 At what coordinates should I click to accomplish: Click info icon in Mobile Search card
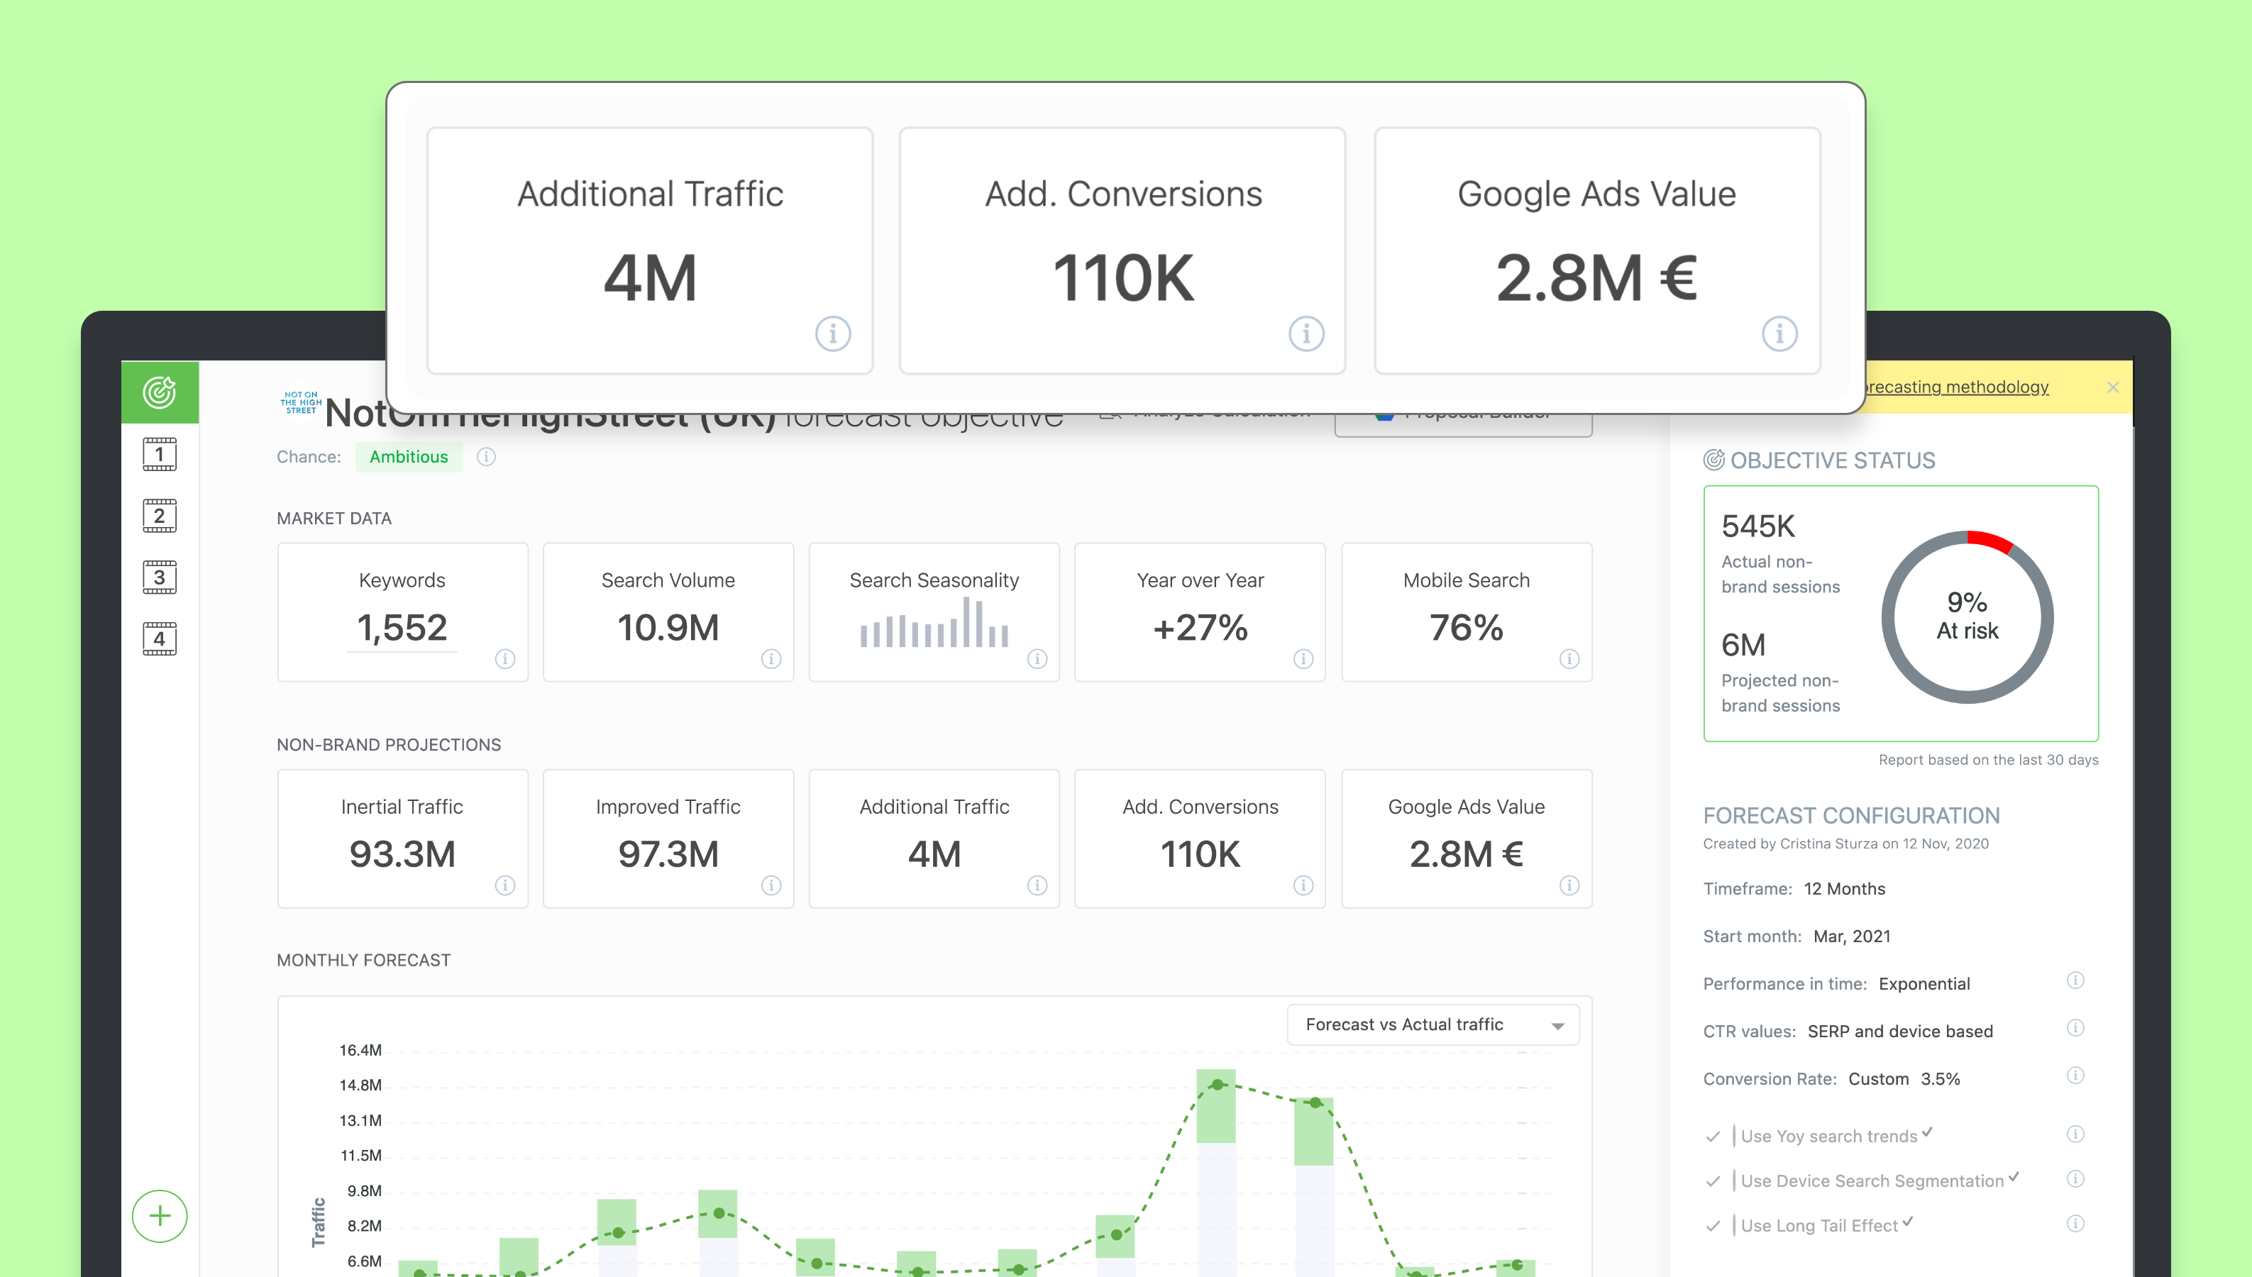(x=1569, y=658)
